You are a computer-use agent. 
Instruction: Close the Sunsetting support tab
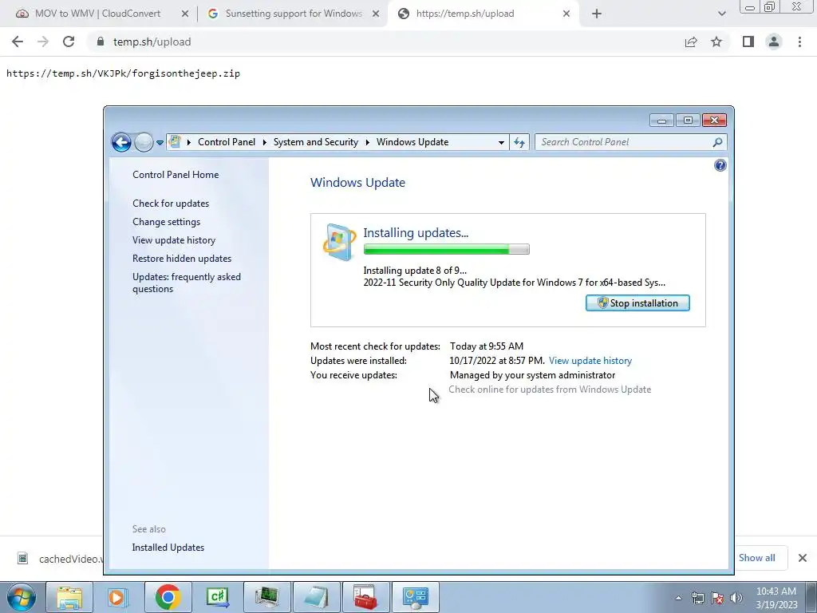pyautogui.click(x=376, y=14)
